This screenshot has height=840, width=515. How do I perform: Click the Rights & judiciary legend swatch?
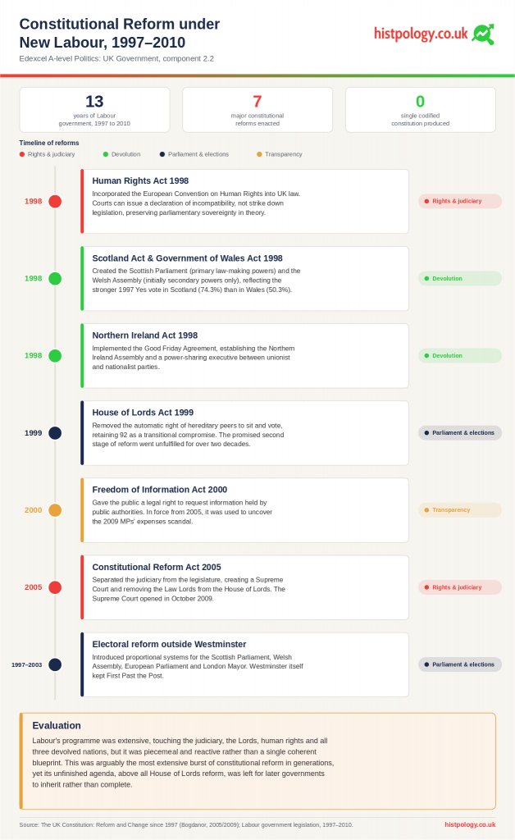click(x=22, y=154)
